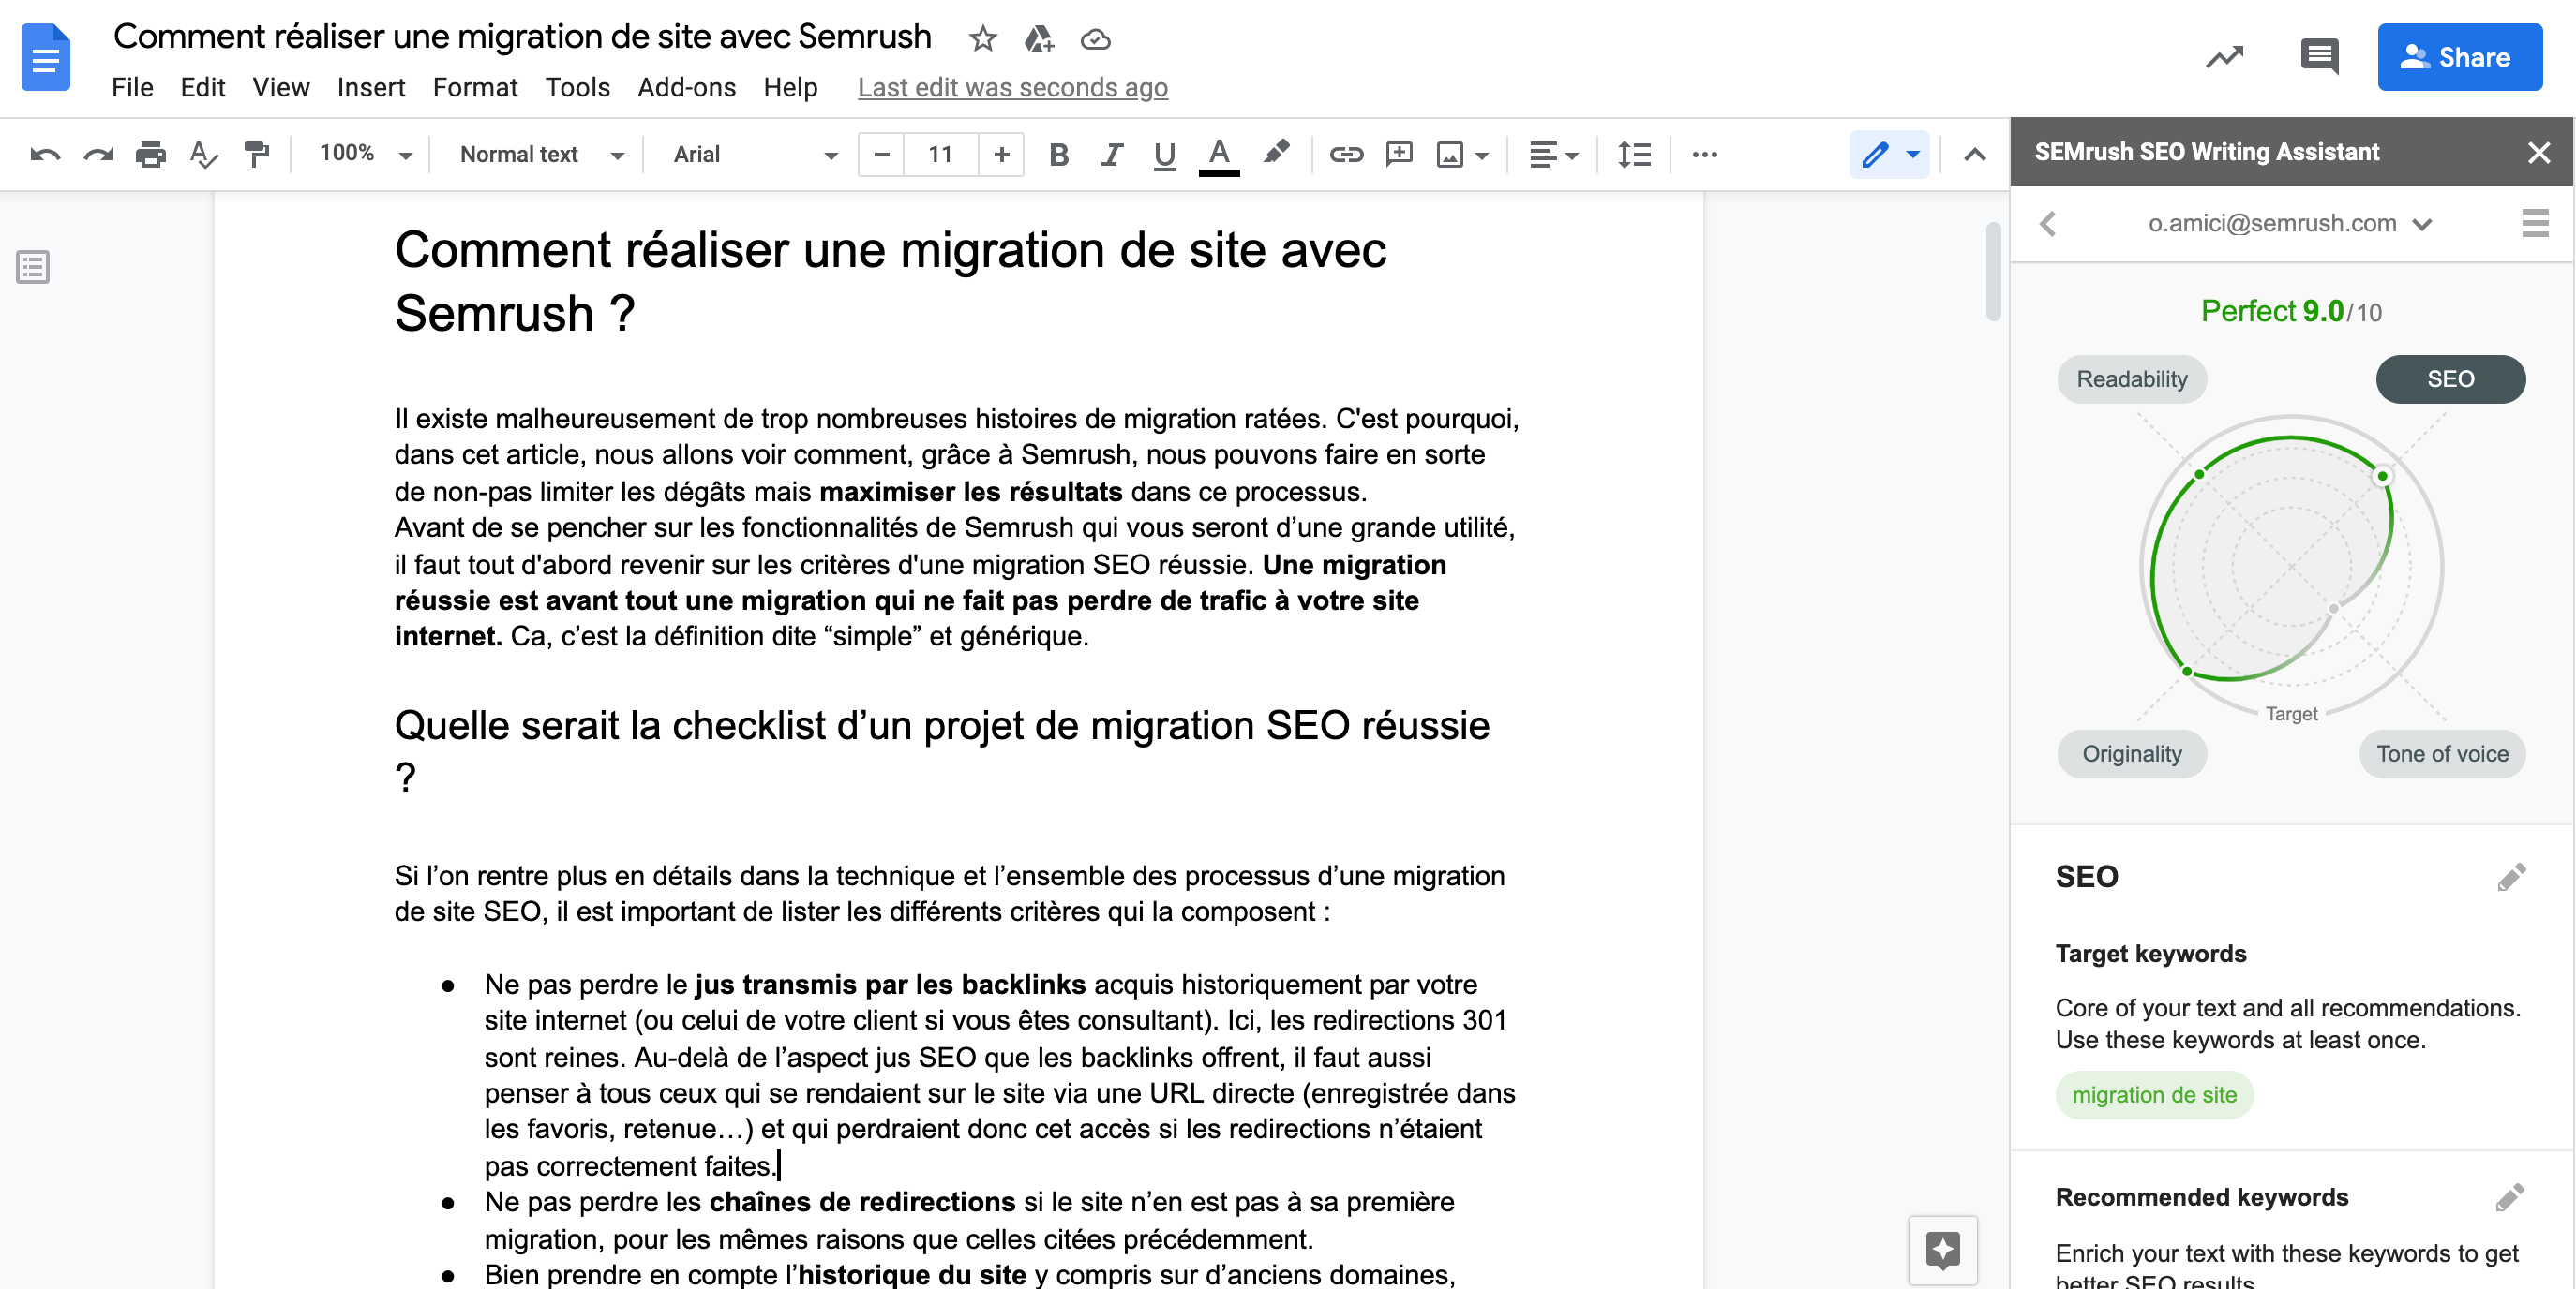The image size is (2576, 1289).
Task: Run the spelling and grammar check
Action: click(203, 154)
